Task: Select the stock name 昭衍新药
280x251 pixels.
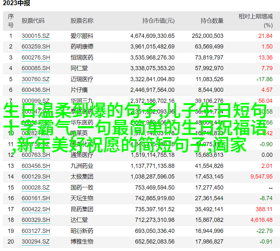Action: tap(82, 231)
